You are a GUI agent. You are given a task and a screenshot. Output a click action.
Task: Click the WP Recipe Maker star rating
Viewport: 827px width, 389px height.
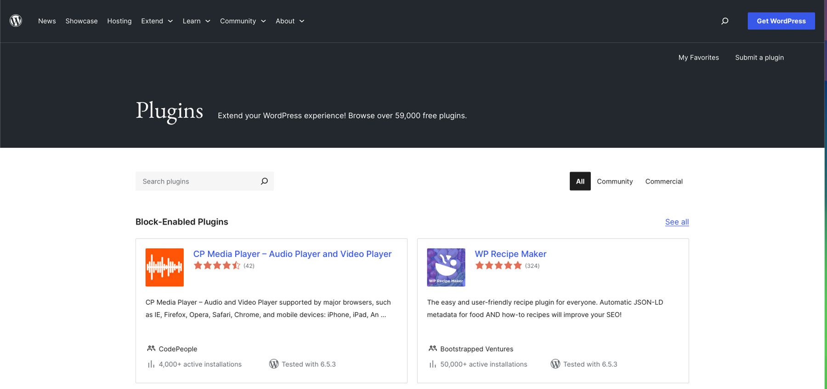coord(498,266)
